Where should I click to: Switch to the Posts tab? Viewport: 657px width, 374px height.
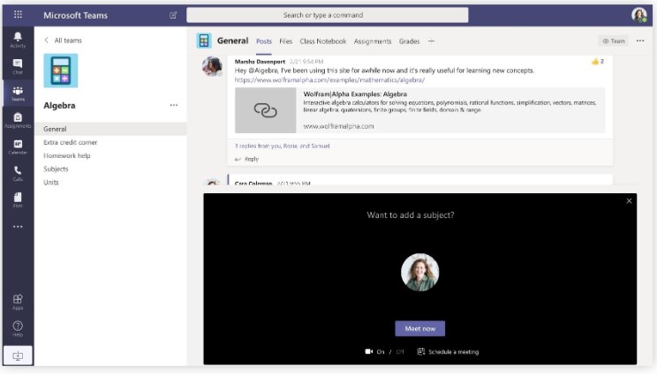coord(264,41)
